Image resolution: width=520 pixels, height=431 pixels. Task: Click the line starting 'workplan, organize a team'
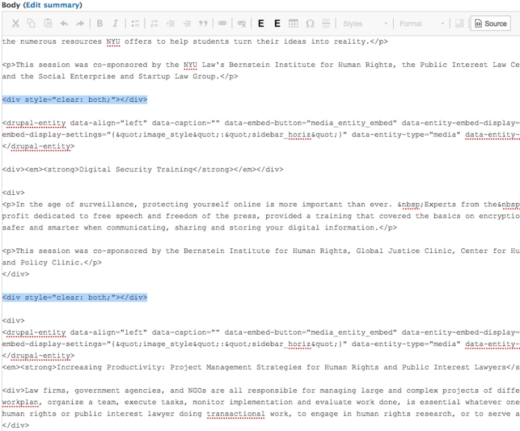(261, 402)
